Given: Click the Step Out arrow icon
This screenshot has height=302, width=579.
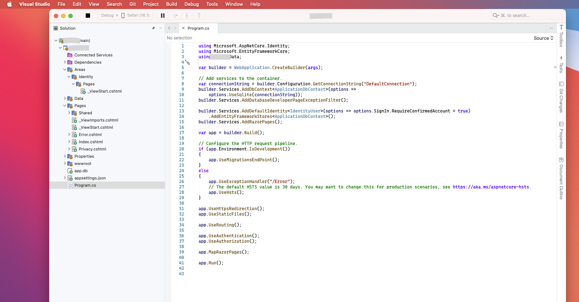Looking at the screenshot, I should [x=199, y=16].
